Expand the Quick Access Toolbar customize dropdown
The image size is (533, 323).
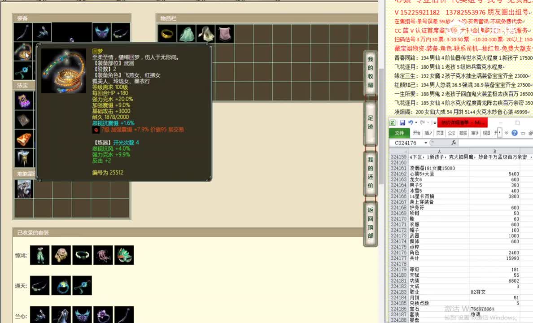tap(434, 122)
